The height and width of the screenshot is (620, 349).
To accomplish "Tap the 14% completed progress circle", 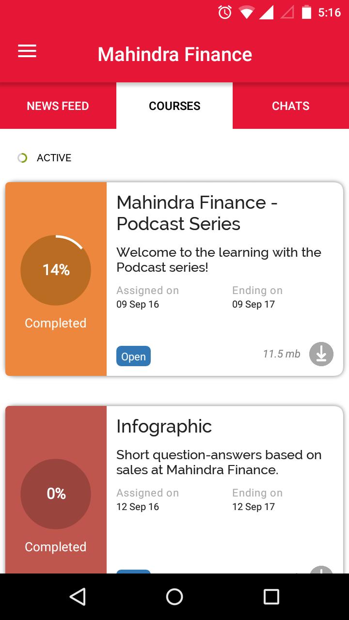I will 56,270.
